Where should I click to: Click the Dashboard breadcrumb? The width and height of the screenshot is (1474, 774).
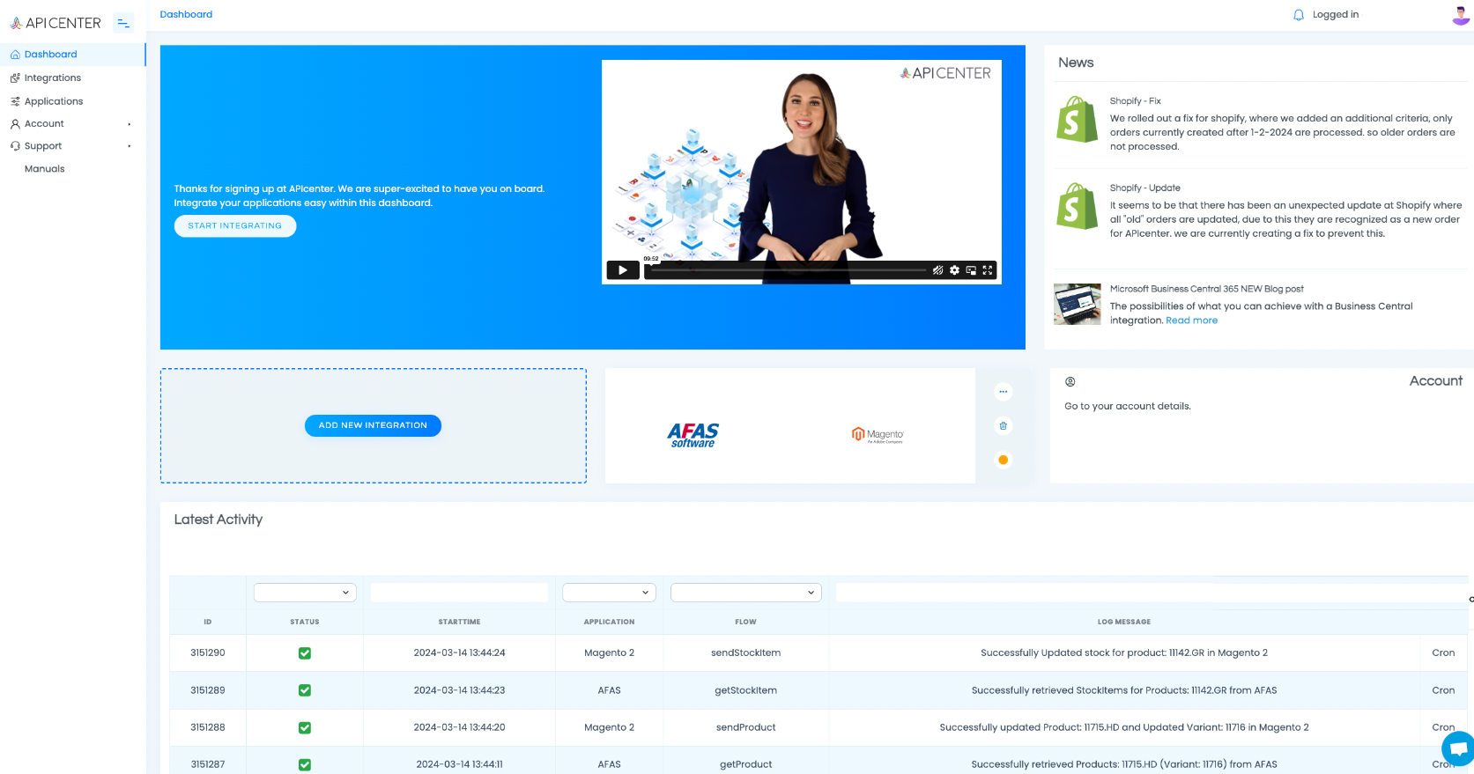tap(186, 14)
